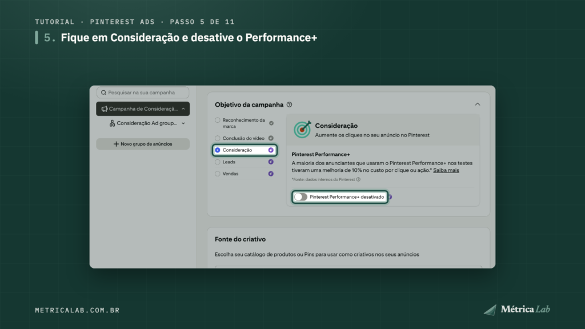Select the Leads radio button

coord(218,162)
